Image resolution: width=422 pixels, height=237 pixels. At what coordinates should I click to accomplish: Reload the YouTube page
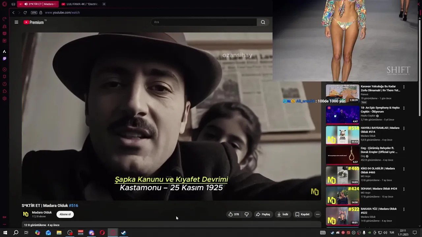(x=25, y=13)
